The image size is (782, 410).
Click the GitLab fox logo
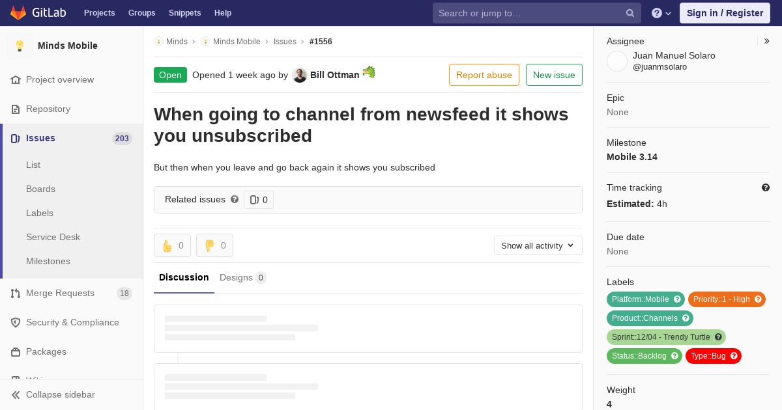click(18, 12)
